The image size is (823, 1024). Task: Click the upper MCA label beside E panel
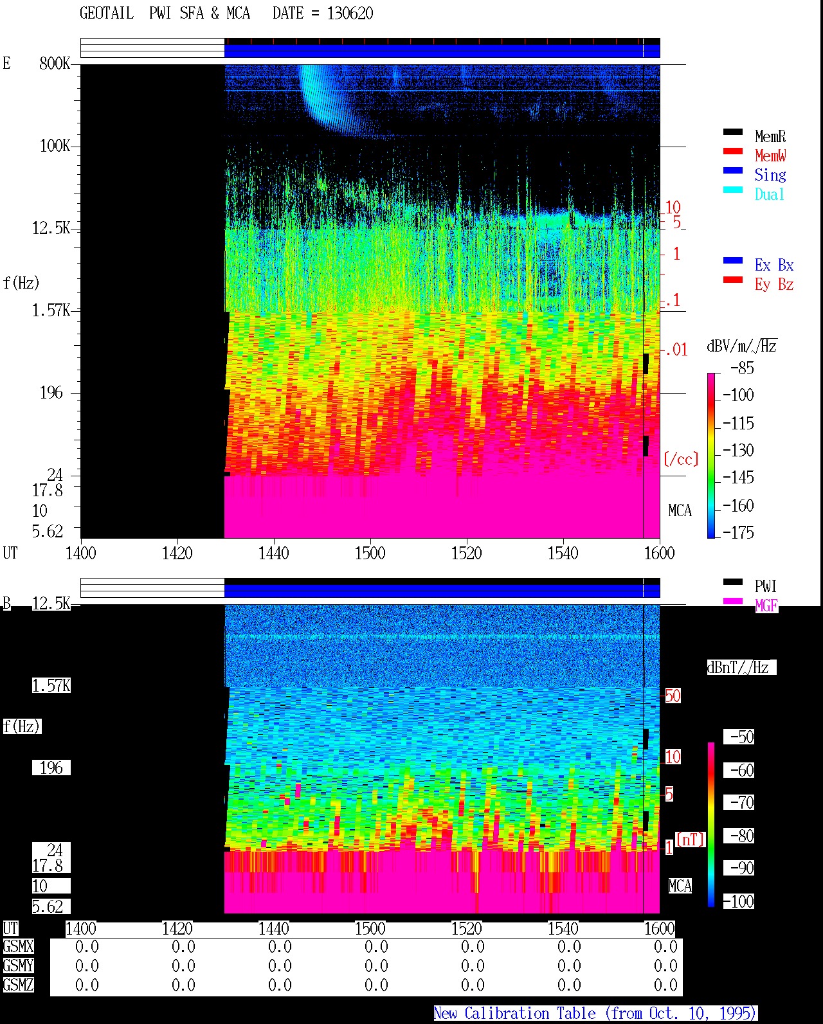point(680,511)
